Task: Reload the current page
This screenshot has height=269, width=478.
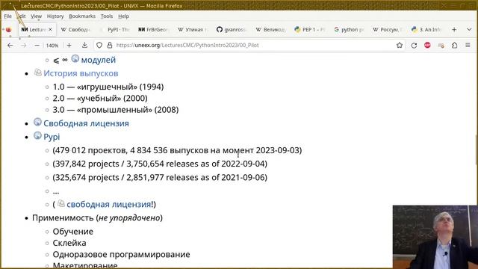Action: coord(414,45)
